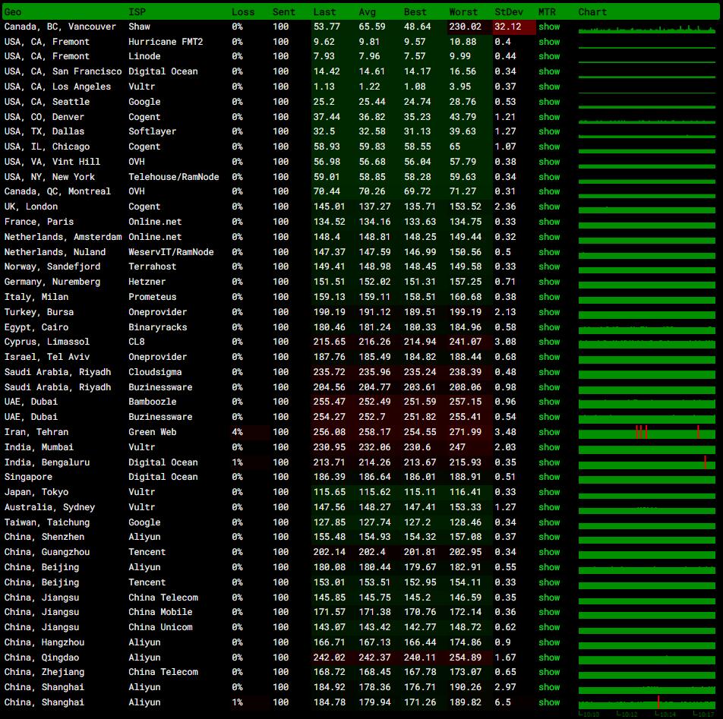Click 'show' for Vint Hill OVH

tap(549, 162)
